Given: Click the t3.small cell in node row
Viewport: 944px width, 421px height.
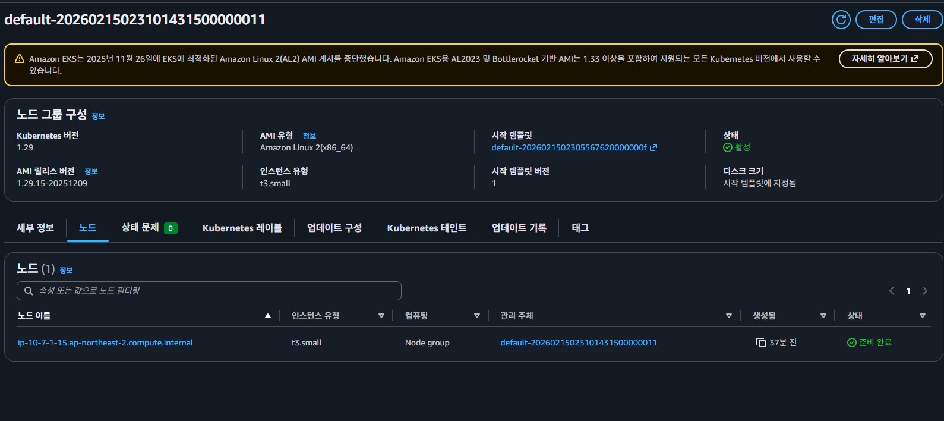Looking at the screenshot, I should (307, 343).
